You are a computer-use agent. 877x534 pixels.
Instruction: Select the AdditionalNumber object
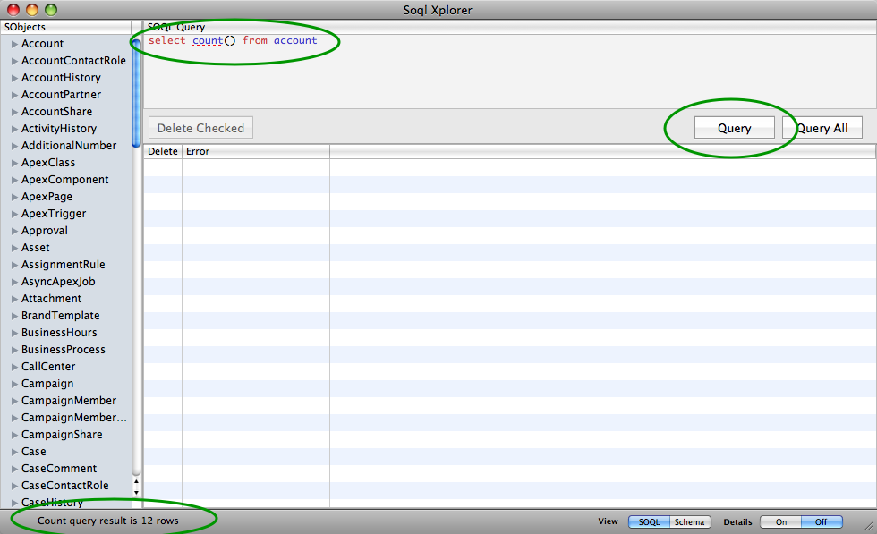[x=69, y=146]
